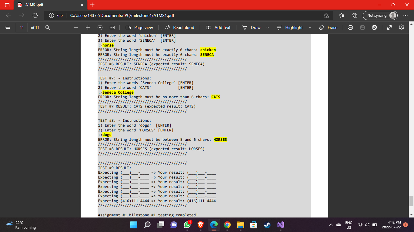This screenshot has width=414, height=232.
Task: Open the Not syncing profile menu
Action: pyautogui.click(x=380, y=15)
